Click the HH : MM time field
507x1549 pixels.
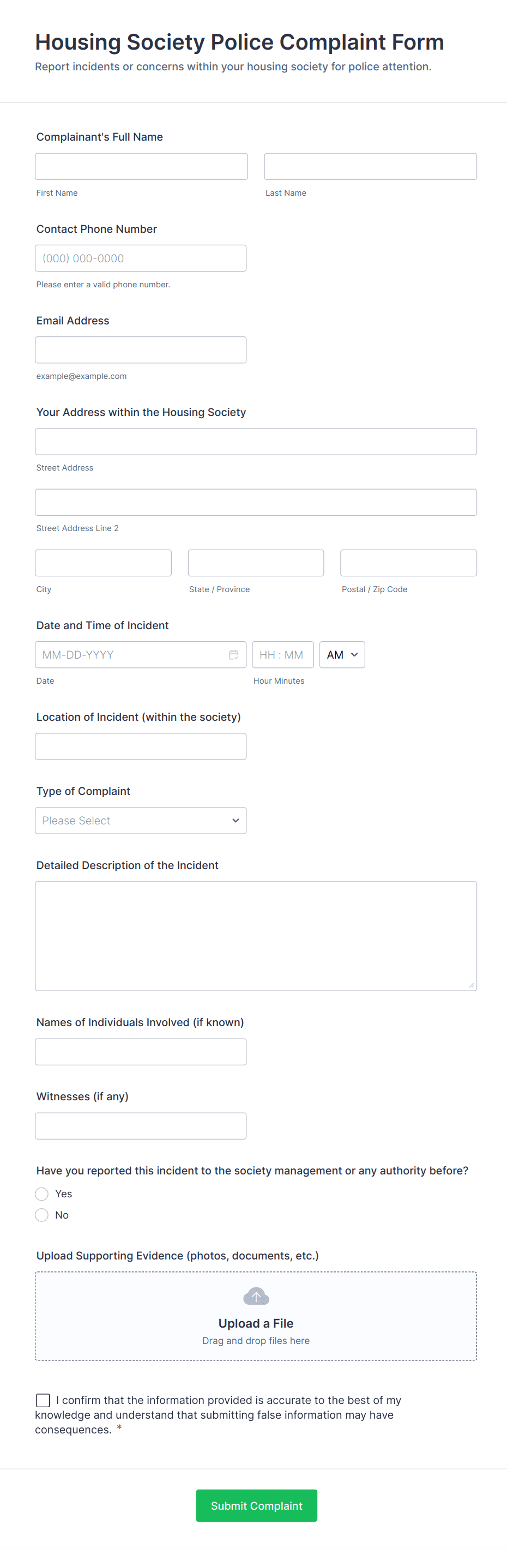[283, 654]
